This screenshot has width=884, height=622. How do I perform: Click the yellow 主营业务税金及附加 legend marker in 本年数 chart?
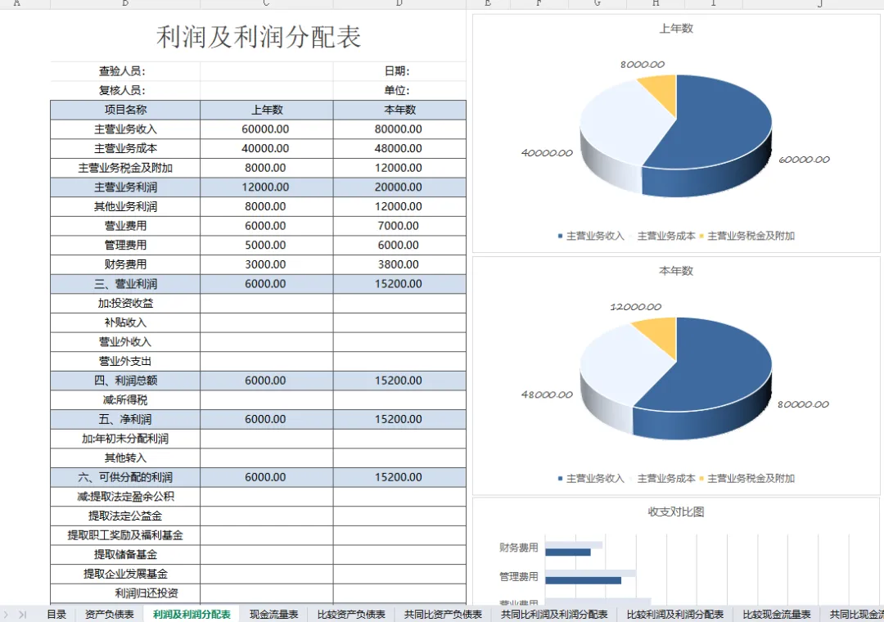coord(701,478)
